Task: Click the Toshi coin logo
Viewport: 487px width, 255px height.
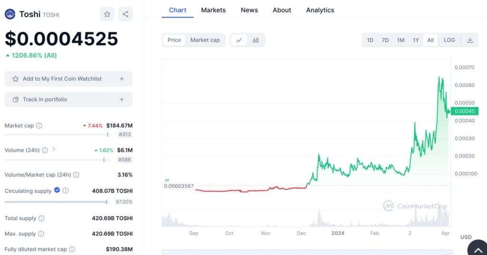Action: tap(10, 14)
